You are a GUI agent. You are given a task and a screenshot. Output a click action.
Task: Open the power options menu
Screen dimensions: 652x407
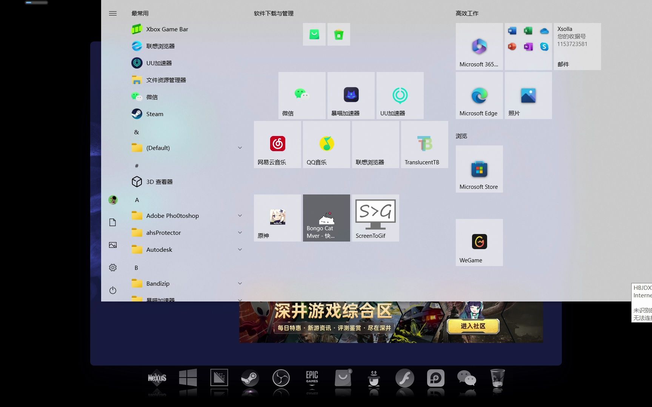tap(112, 290)
